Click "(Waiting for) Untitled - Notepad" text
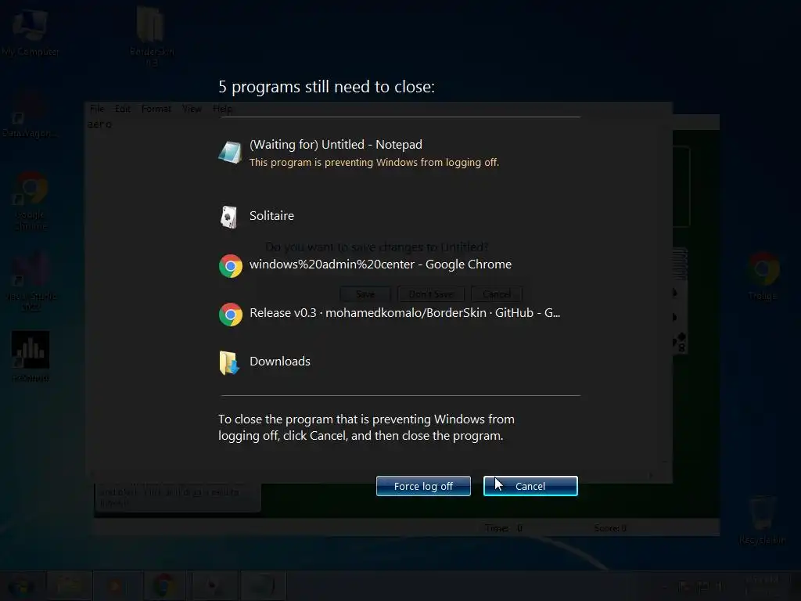 pos(336,145)
